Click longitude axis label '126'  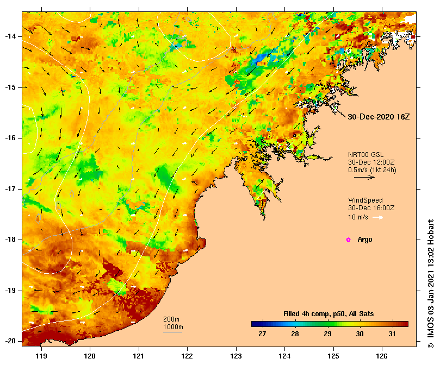[x=382, y=356]
